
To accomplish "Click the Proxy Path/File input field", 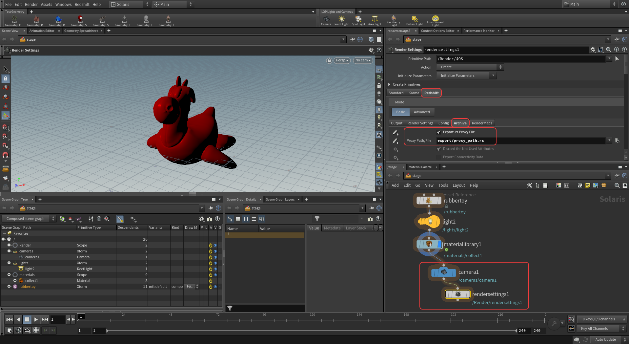I will (x=521, y=141).
